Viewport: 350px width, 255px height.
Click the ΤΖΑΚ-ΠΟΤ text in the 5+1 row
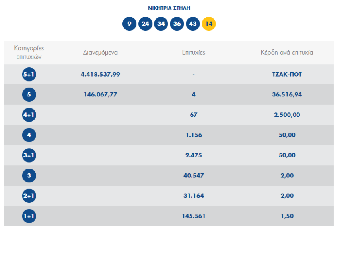pos(287,75)
